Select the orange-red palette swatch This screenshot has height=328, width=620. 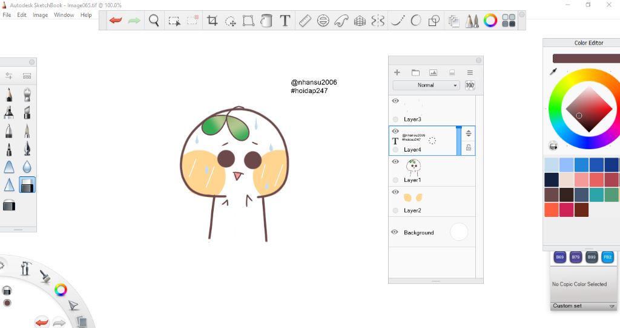(x=551, y=210)
